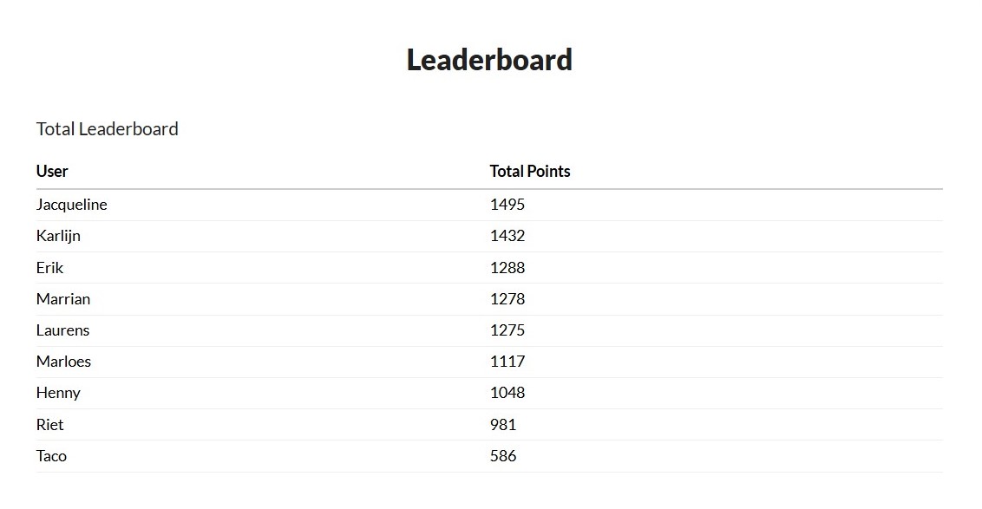Select the user name Karlijn
Image resolution: width=982 pixels, height=509 pixels.
point(58,236)
